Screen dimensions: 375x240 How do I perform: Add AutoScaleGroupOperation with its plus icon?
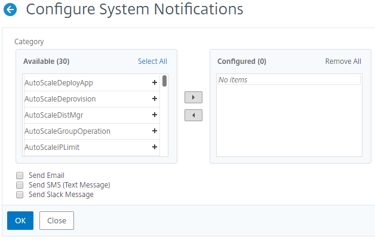pos(155,131)
